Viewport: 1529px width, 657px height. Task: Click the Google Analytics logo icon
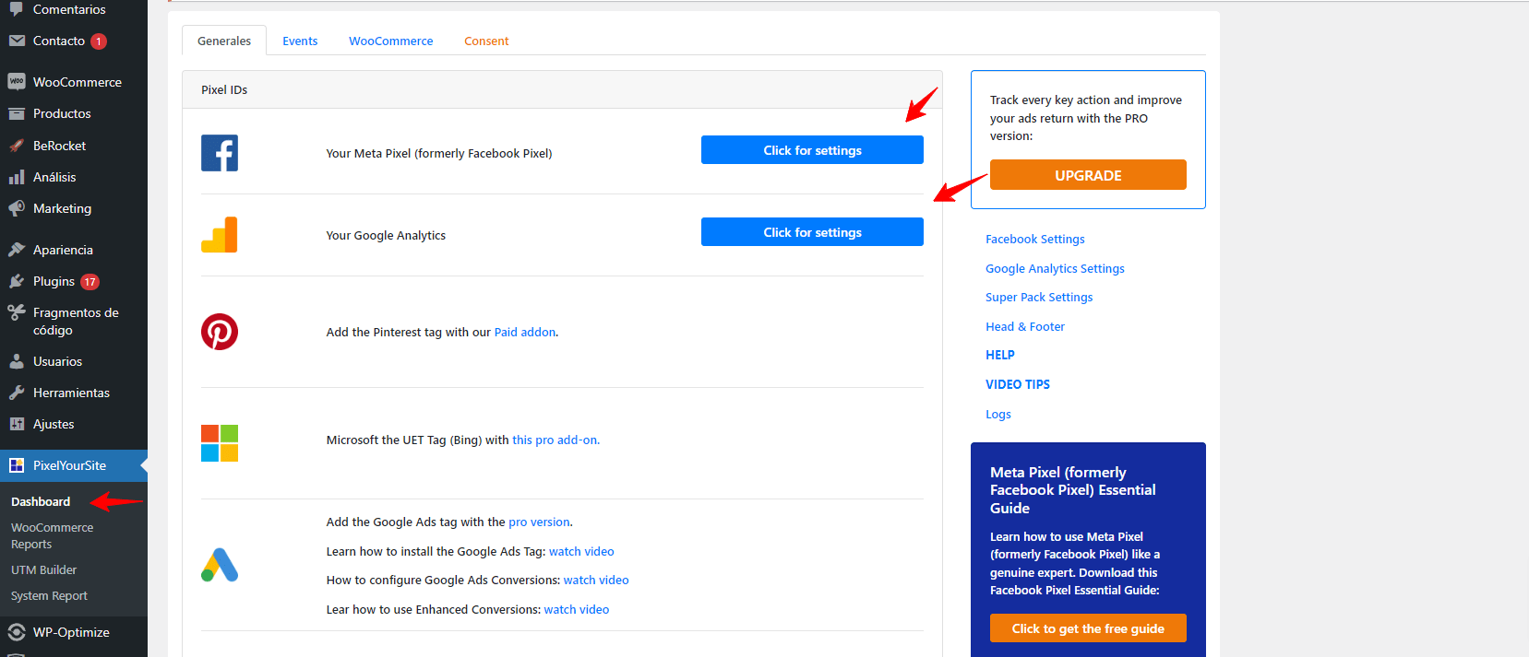click(x=220, y=235)
